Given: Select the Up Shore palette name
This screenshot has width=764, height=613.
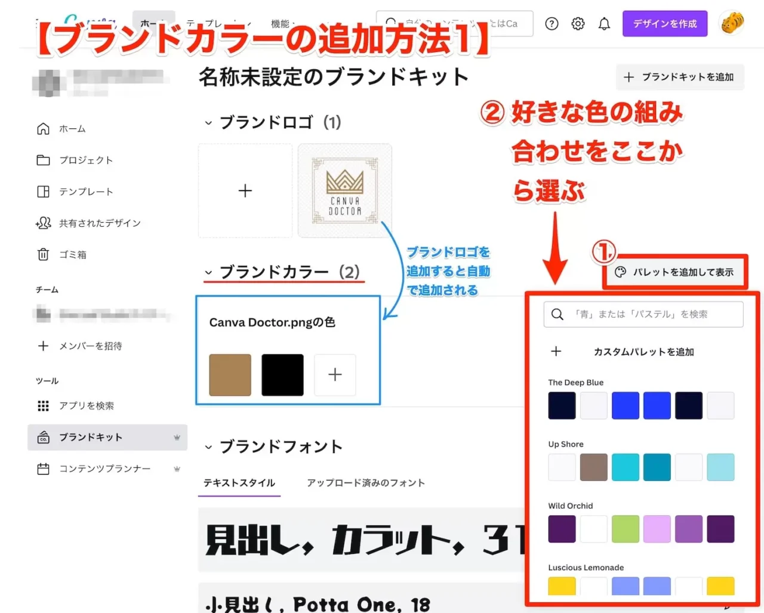Looking at the screenshot, I should 566,444.
